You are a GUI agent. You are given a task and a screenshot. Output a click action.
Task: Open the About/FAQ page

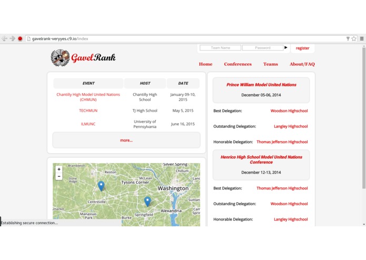(302, 64)
